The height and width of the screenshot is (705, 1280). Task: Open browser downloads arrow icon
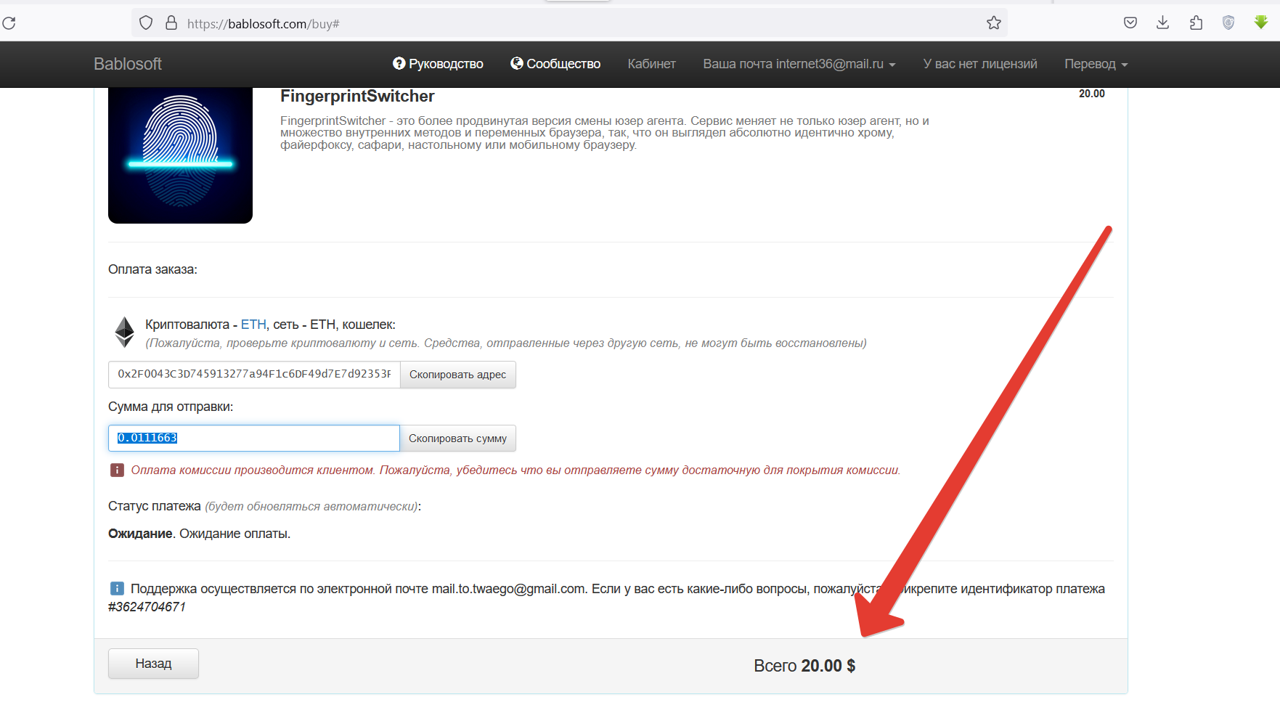point(1162,23)
